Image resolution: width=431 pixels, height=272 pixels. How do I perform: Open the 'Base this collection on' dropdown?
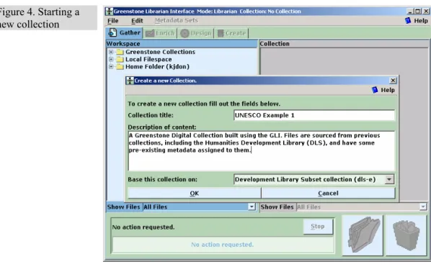(x=389, y=179)
